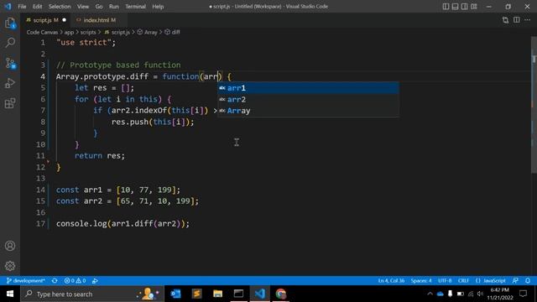Click the taskbar search box
Screen dimensions: 537x302
tap(92, 294)
